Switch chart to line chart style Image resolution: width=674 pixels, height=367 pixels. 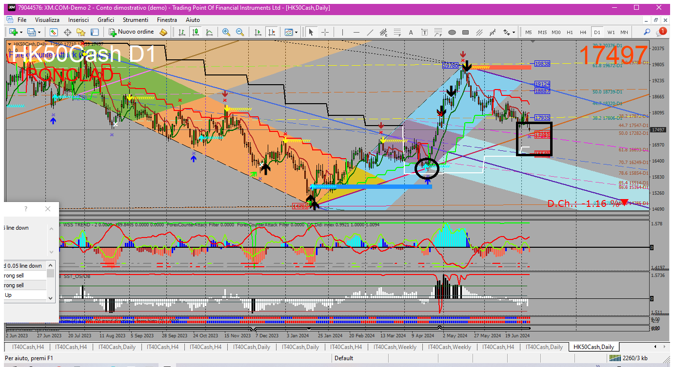(209, 32)
